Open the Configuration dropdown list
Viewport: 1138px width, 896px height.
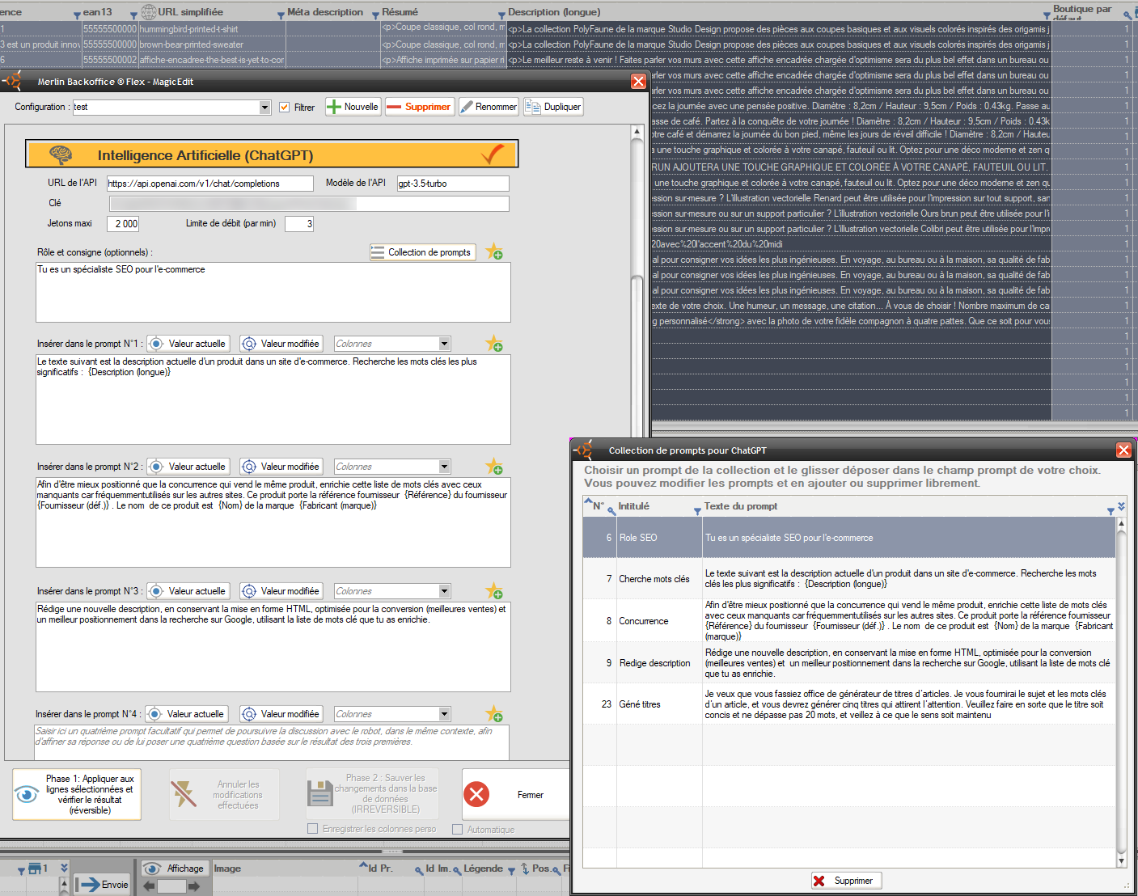coord(264,108)
